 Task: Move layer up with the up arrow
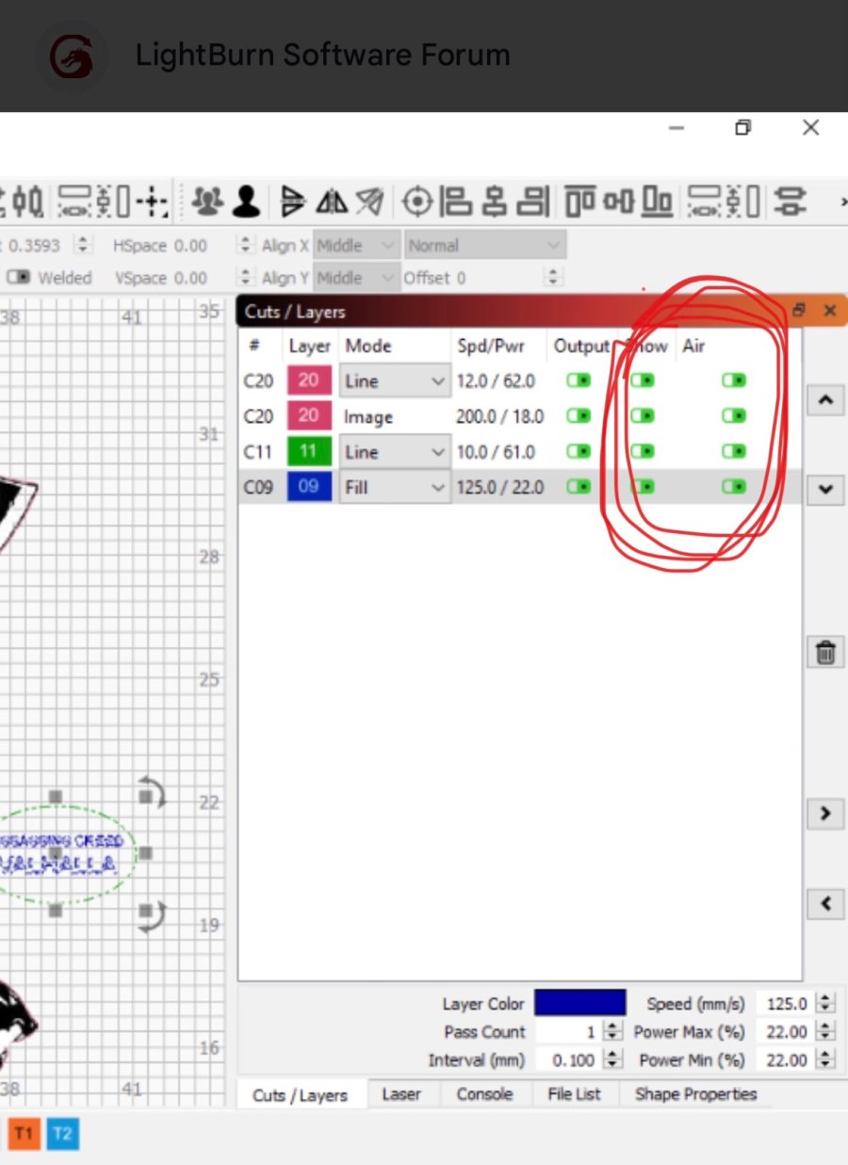(825, 400)
